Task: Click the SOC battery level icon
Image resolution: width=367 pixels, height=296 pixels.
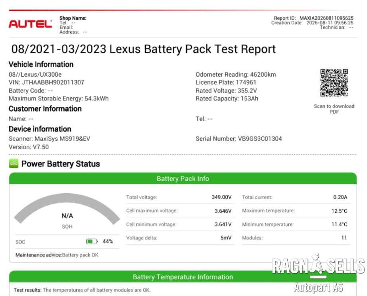Action: pyautogui.click(x=92, y=241)
